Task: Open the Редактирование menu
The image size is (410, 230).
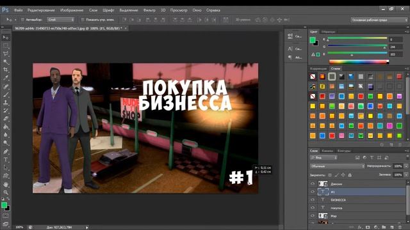Action: pos(41,10)
